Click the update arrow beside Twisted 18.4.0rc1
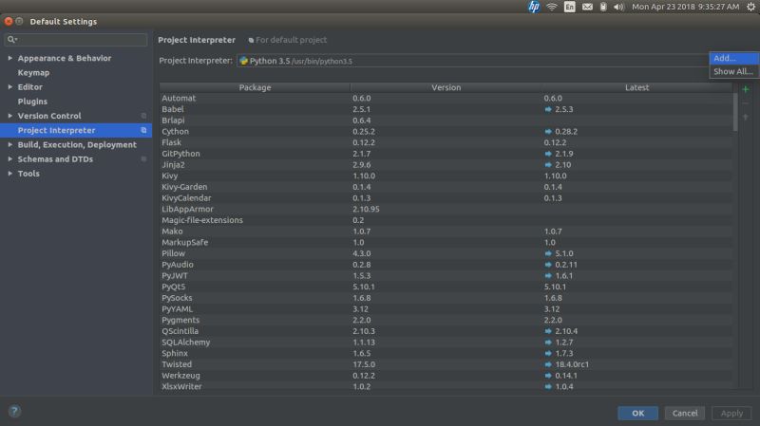 click(548, 364)
